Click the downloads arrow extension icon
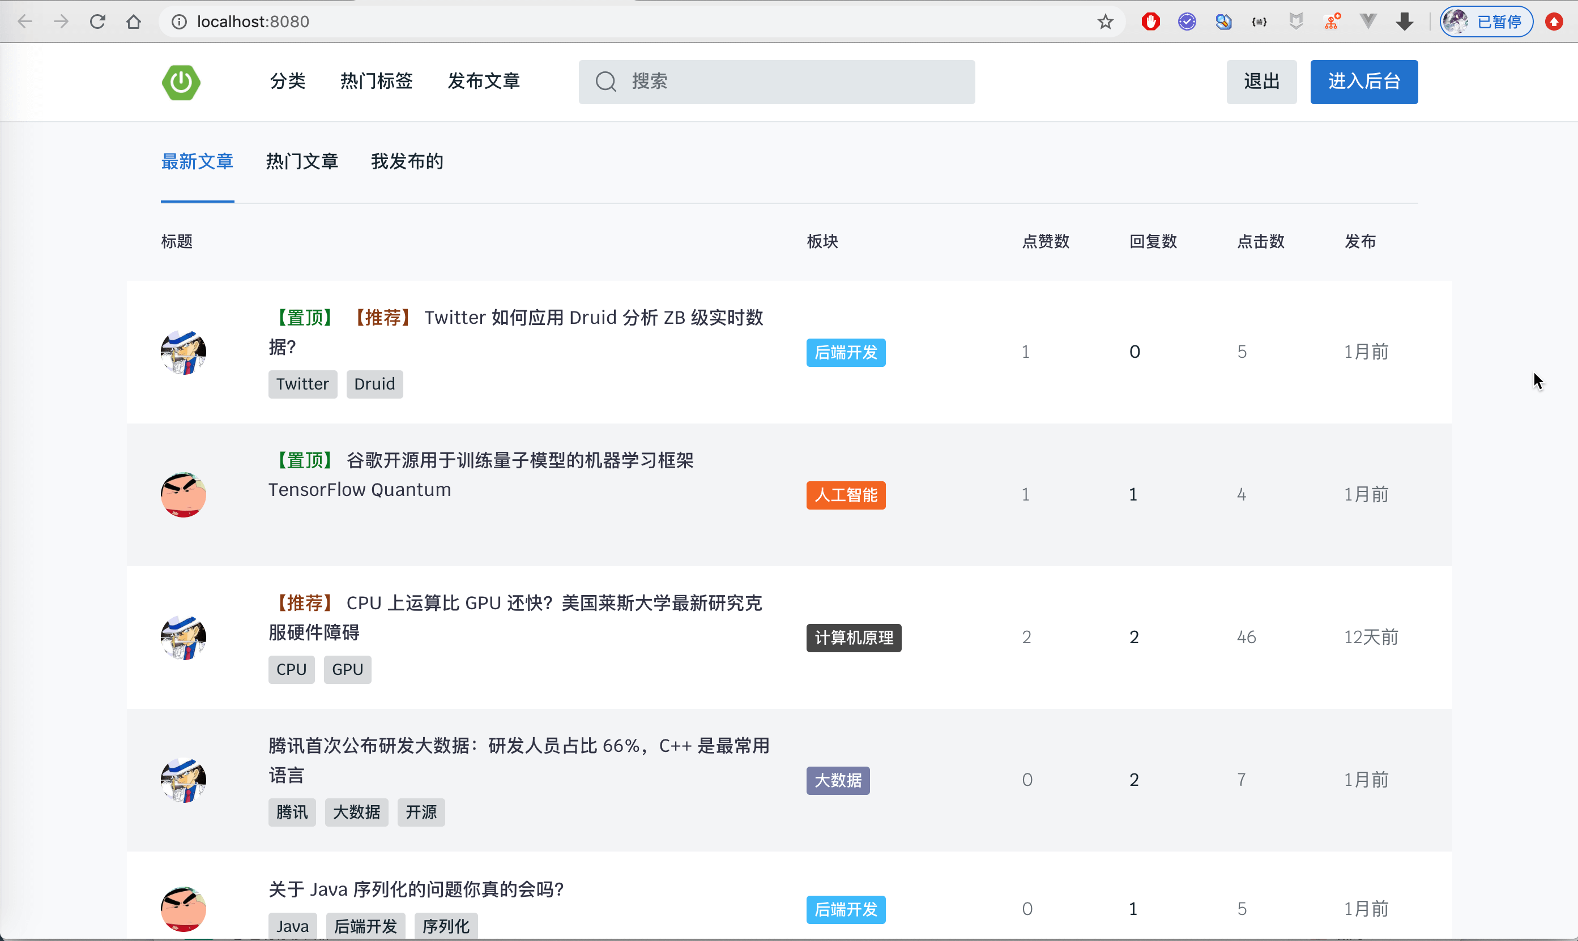This screenshot has width=1578, height=941. point(1404,22)
